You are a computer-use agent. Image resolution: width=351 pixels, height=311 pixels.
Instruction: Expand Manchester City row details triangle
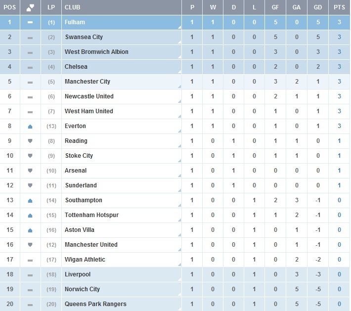tap(179, 87)
